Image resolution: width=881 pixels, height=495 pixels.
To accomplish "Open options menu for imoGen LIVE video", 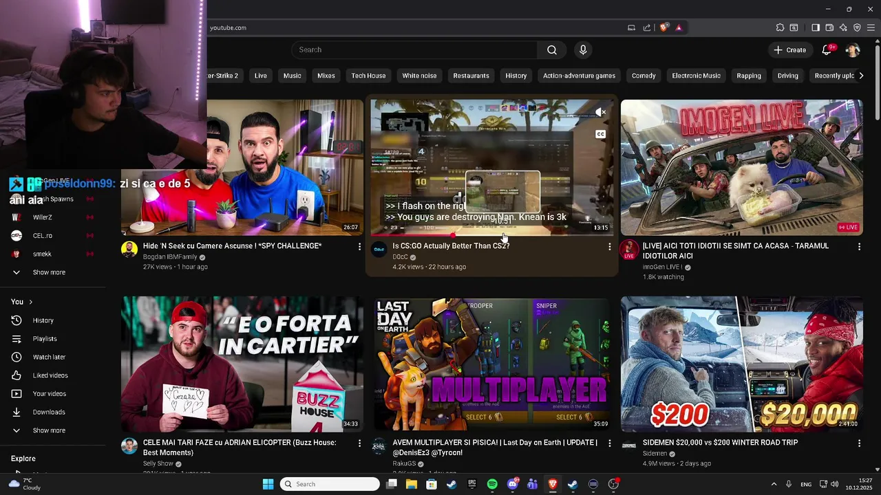I will (x=859, y=246).
